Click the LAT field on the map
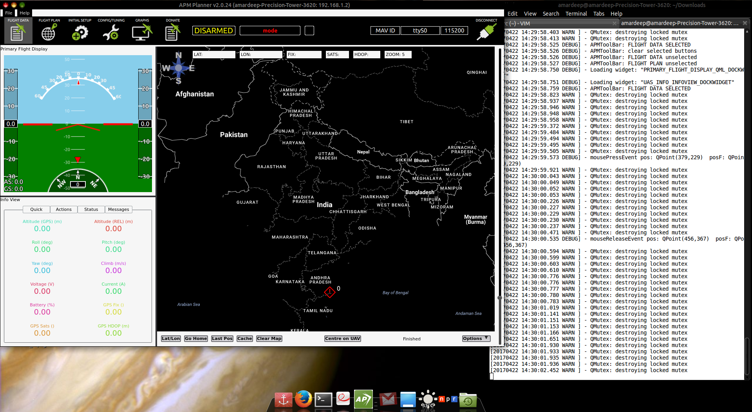This screenshot has height=412, width=752. click(214, 54)
